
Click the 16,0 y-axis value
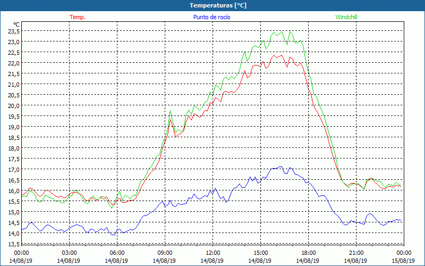pos(14,191)
